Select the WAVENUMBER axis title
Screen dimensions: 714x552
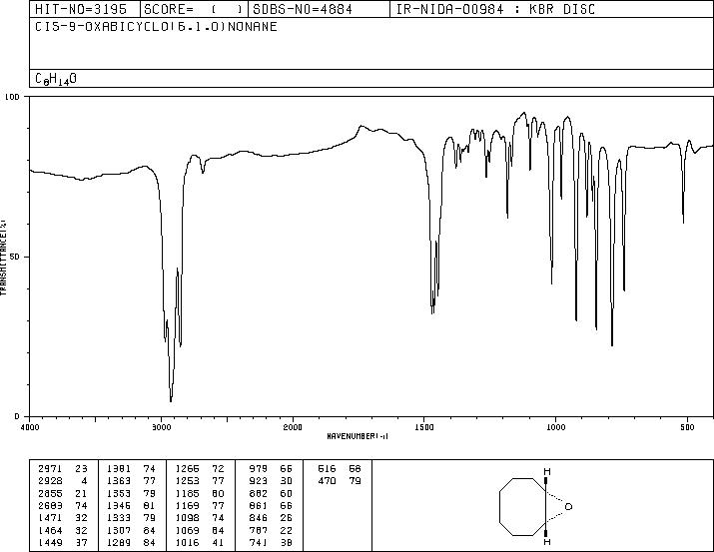(357, 436)
